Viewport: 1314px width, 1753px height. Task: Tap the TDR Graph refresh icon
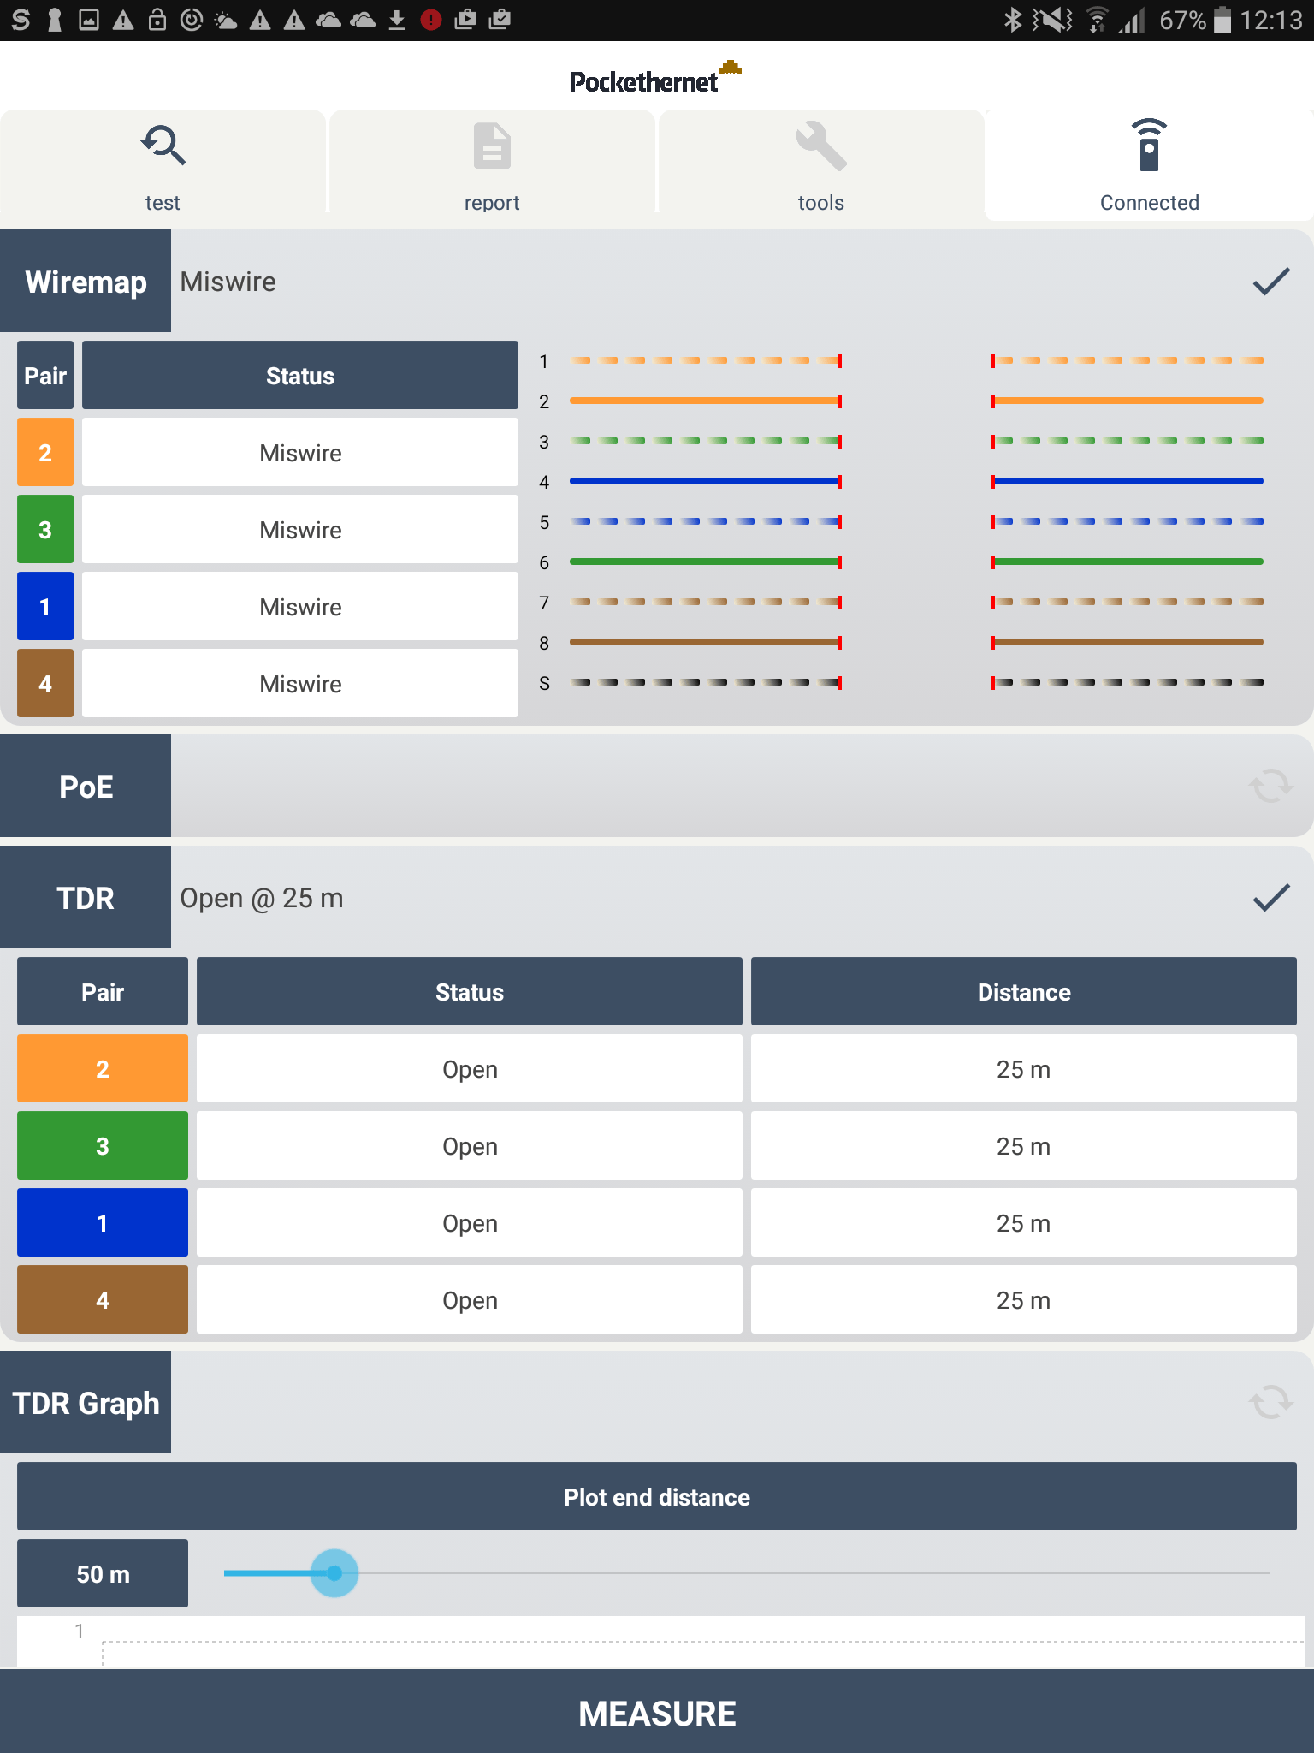coord(1271,1402)
